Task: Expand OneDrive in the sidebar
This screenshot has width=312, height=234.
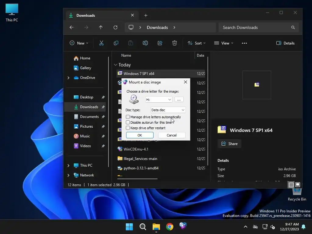Action: coord(69,78)
